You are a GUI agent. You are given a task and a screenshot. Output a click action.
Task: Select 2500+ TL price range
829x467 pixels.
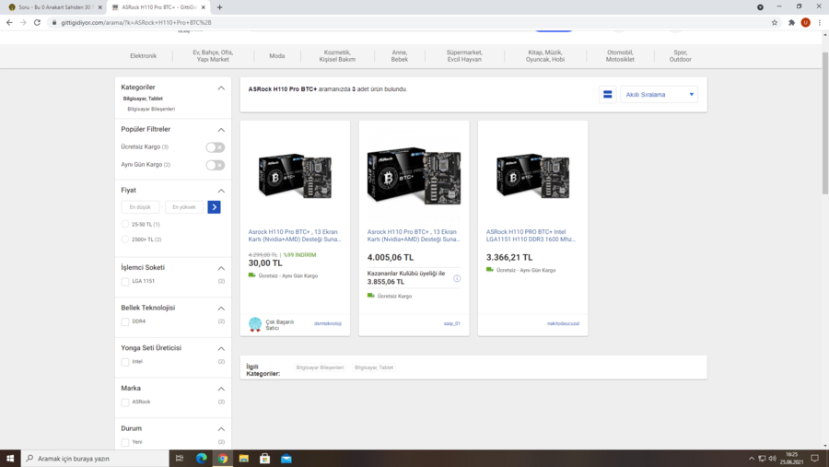(125, 239)
